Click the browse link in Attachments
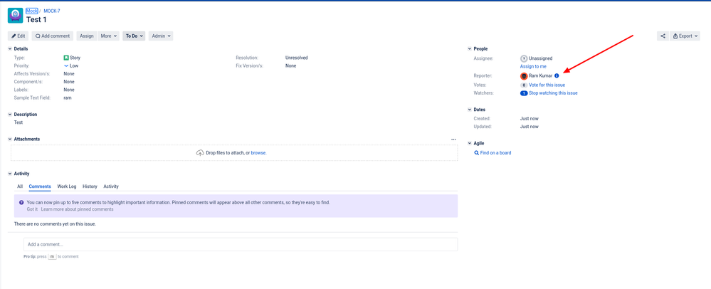The image size is (711, 289). point(258,153)
